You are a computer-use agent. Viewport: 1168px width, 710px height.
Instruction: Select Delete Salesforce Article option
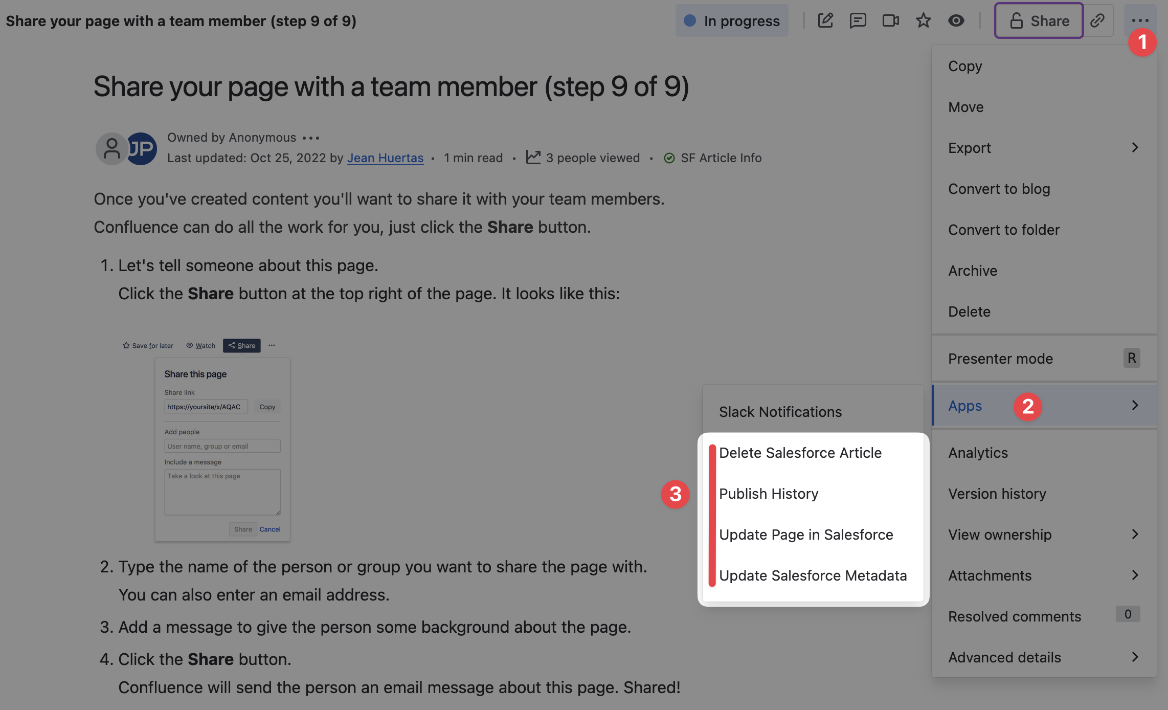(x=800, y=453)
